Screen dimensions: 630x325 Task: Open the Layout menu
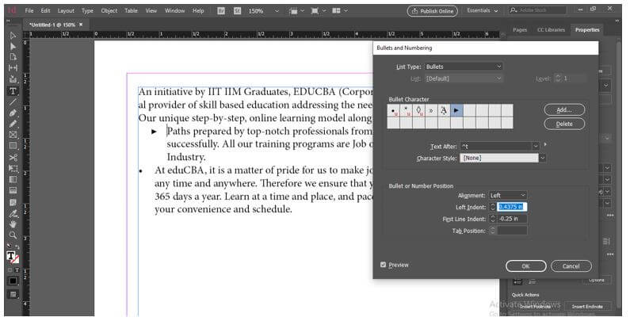pos(66,11)
